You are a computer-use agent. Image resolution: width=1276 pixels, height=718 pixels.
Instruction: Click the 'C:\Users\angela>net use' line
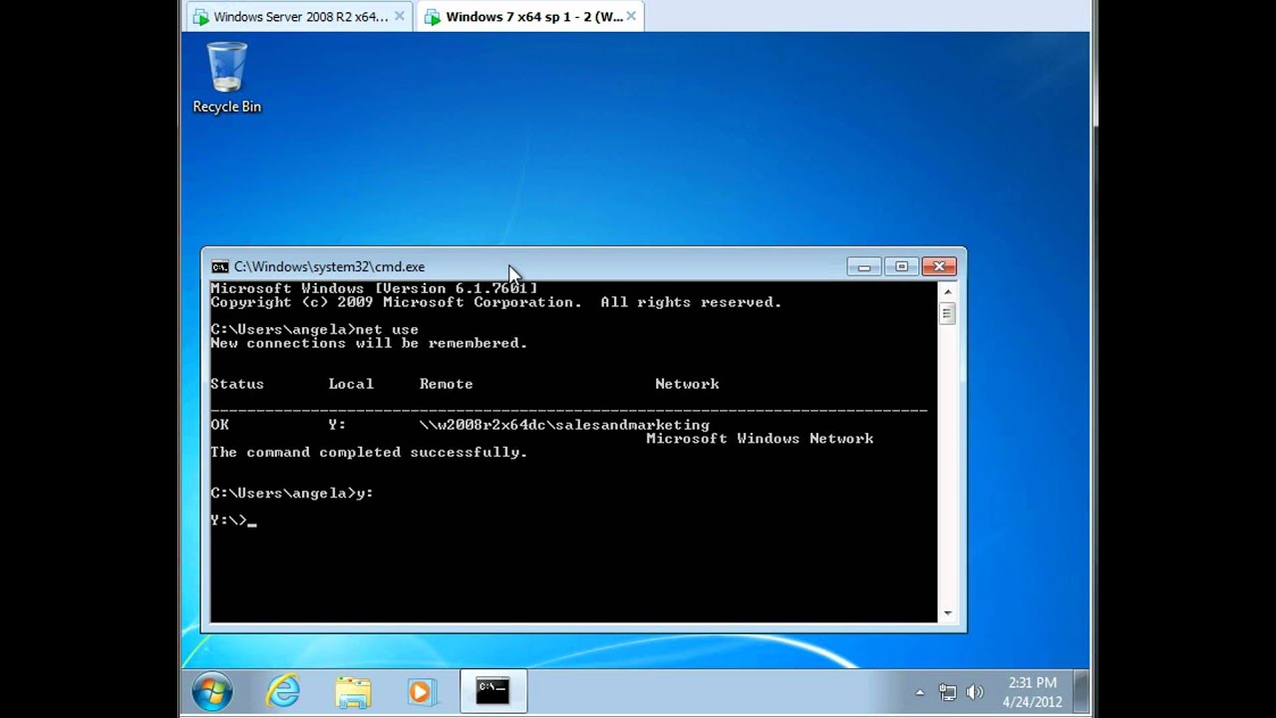tap(314, 329)
